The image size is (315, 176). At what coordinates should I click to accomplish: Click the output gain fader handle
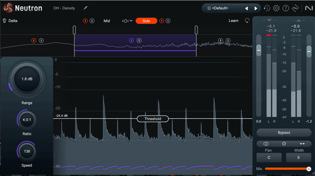coord(309,52)
